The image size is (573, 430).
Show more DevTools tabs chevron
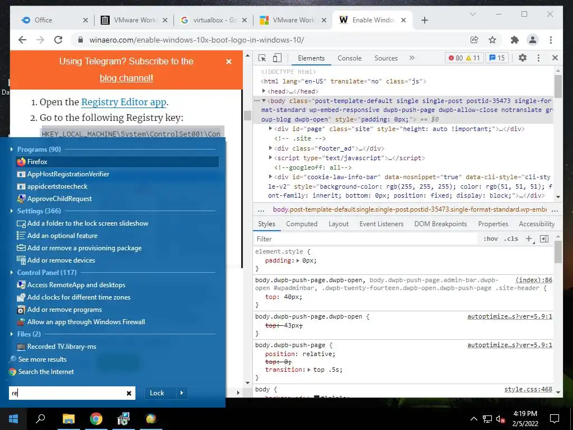(412, 58)
